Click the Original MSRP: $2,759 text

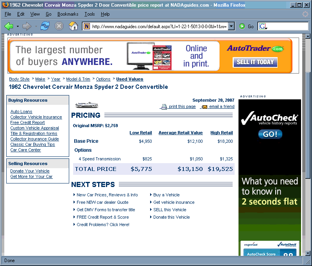tap(95, 126)
